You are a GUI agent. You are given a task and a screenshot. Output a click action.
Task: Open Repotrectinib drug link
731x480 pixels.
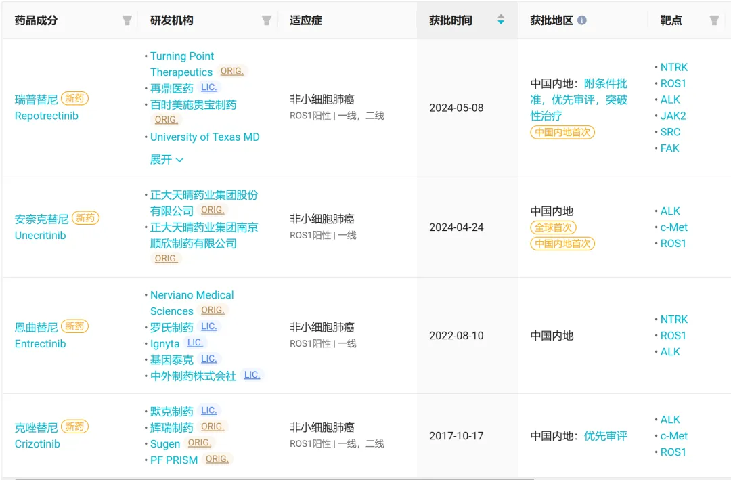(47, 116)
